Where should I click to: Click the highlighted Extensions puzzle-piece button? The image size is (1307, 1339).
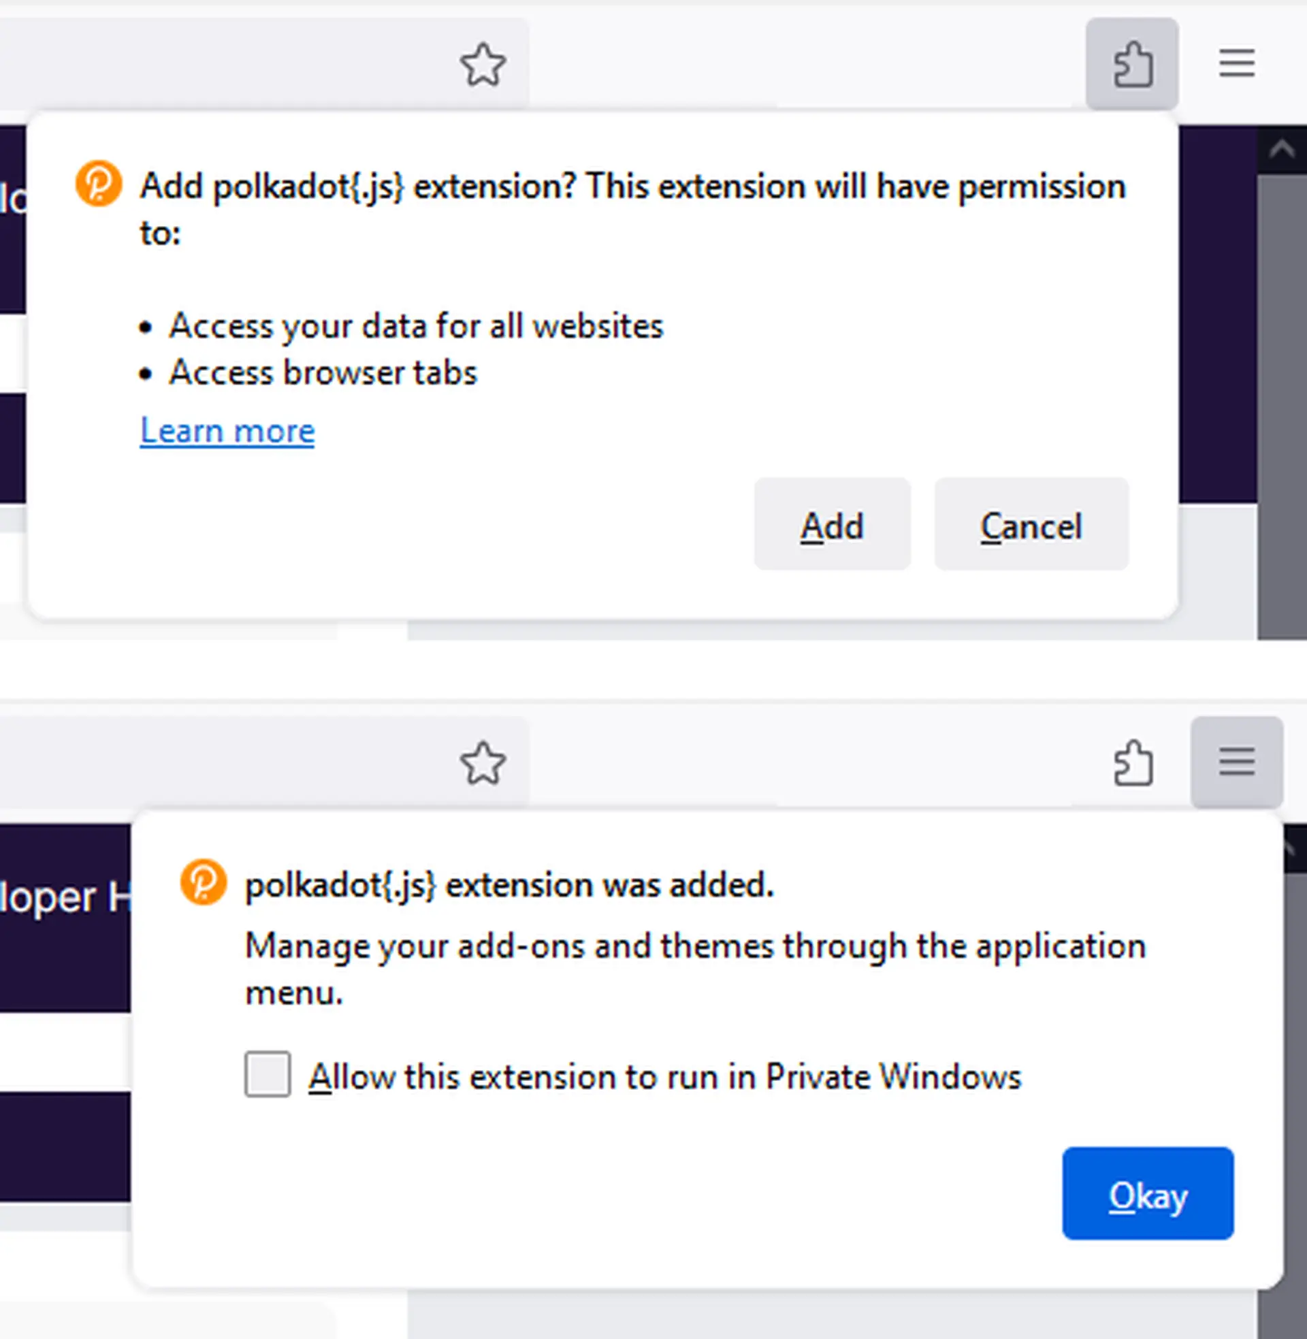point(1132,65)
